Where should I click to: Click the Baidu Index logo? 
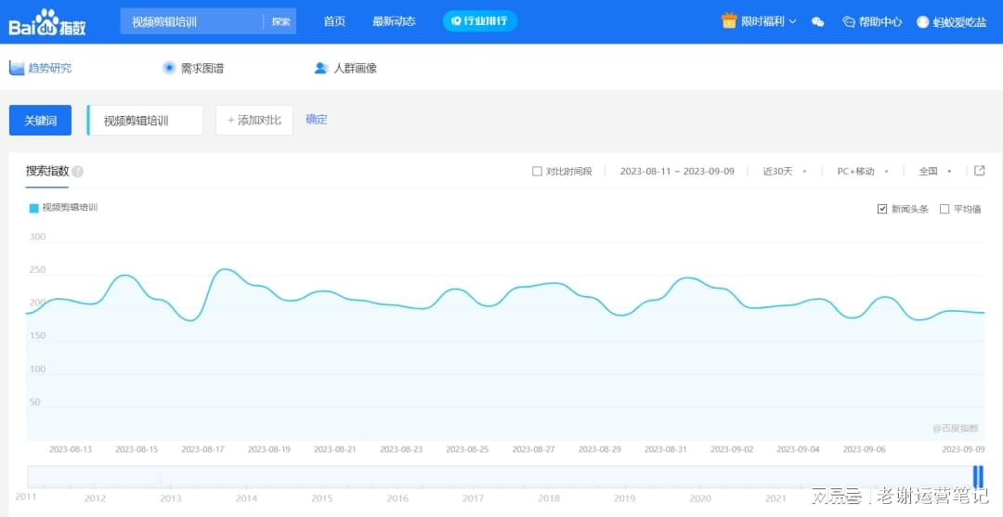point(47,21)
